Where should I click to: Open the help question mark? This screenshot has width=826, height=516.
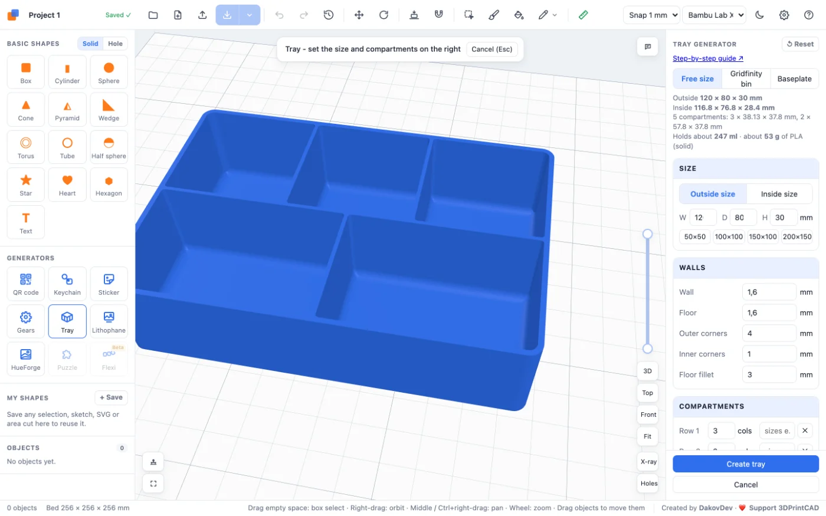tap(809, 15)
